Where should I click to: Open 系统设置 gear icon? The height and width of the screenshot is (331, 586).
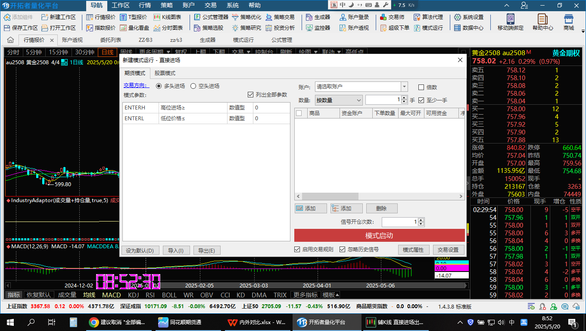[x=468, y=17]
